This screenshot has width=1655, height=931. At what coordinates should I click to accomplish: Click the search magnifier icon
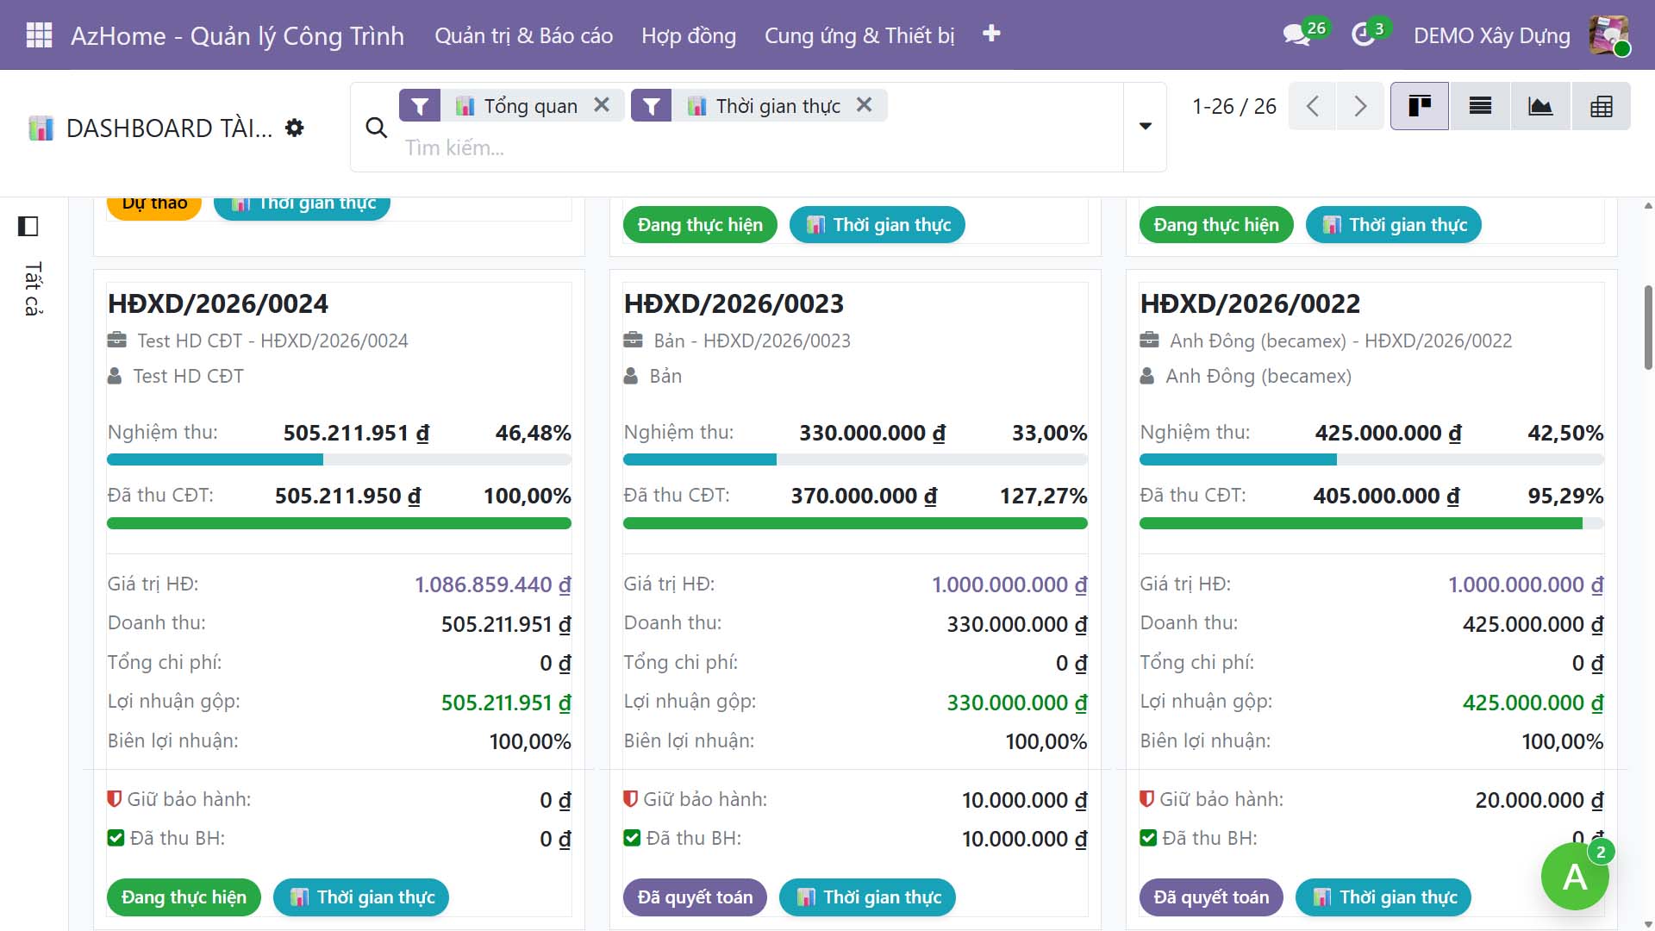pyautogui.click(x=376, y=128)
